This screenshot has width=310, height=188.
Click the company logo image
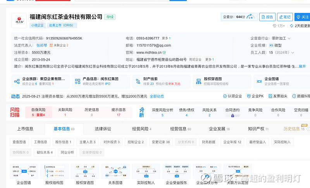tap(19, 21)
